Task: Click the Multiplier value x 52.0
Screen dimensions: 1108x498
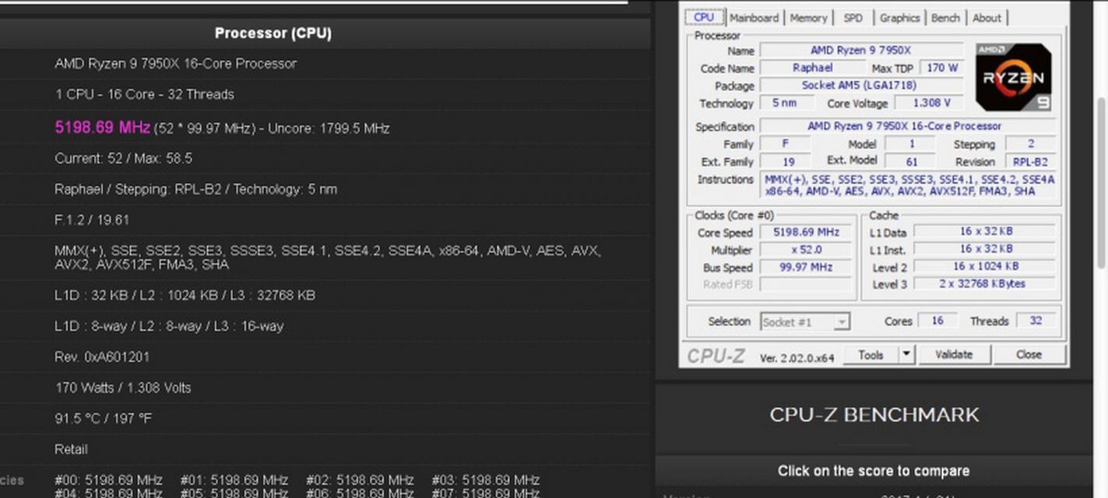Action: [x=806, y=250]
